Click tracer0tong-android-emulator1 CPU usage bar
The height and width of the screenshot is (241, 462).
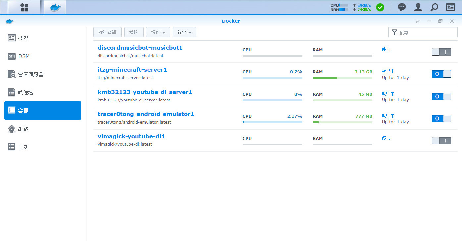pos(273,122)
